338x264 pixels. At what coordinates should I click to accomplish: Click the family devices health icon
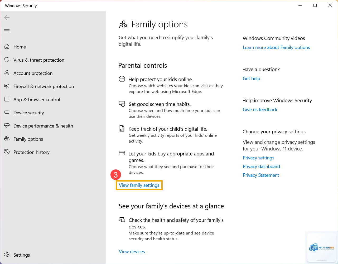tap(122, 219)
